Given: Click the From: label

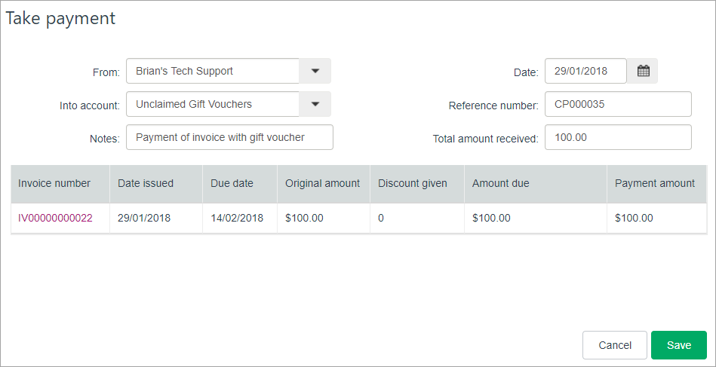Looking at the screenshot, I should coord(106,72).
